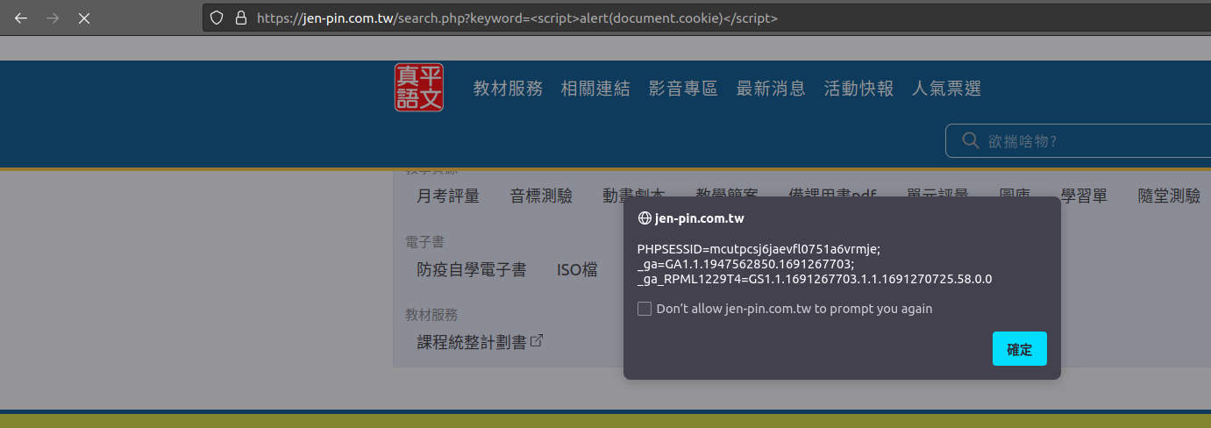Click the 教材服務 section heading above 課程統整計劃書
Screen dimensions: 1211x428
click(431, 314)
